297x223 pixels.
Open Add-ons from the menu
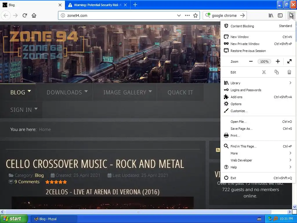point(258,97)
